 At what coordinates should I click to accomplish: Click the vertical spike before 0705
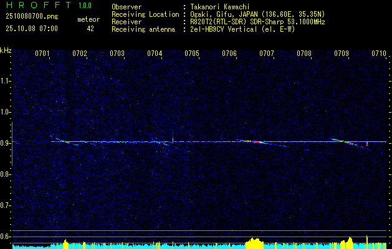(173, 138)
